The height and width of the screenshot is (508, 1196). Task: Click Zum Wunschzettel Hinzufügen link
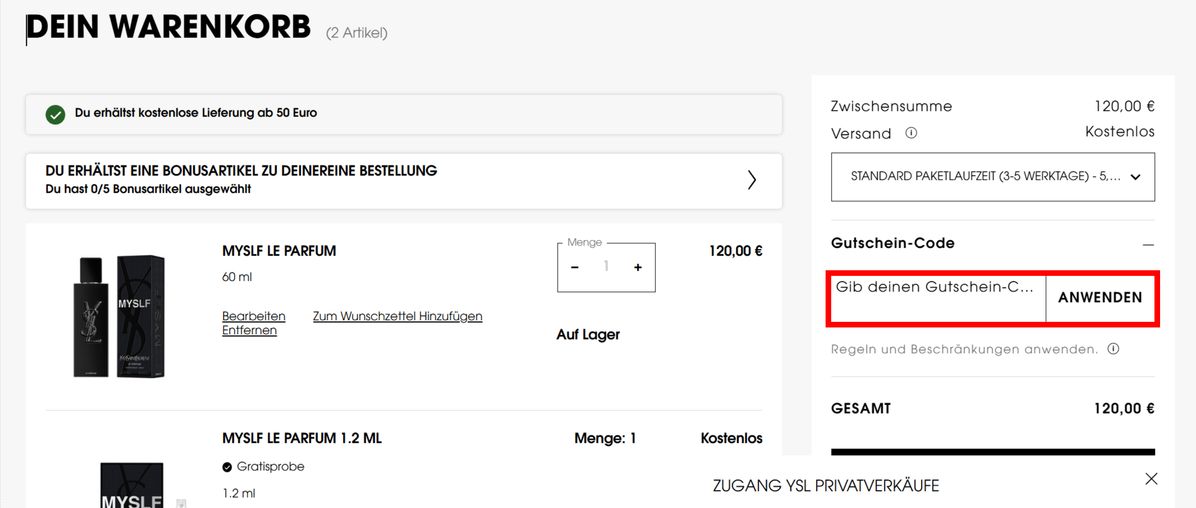pos(397,316)
